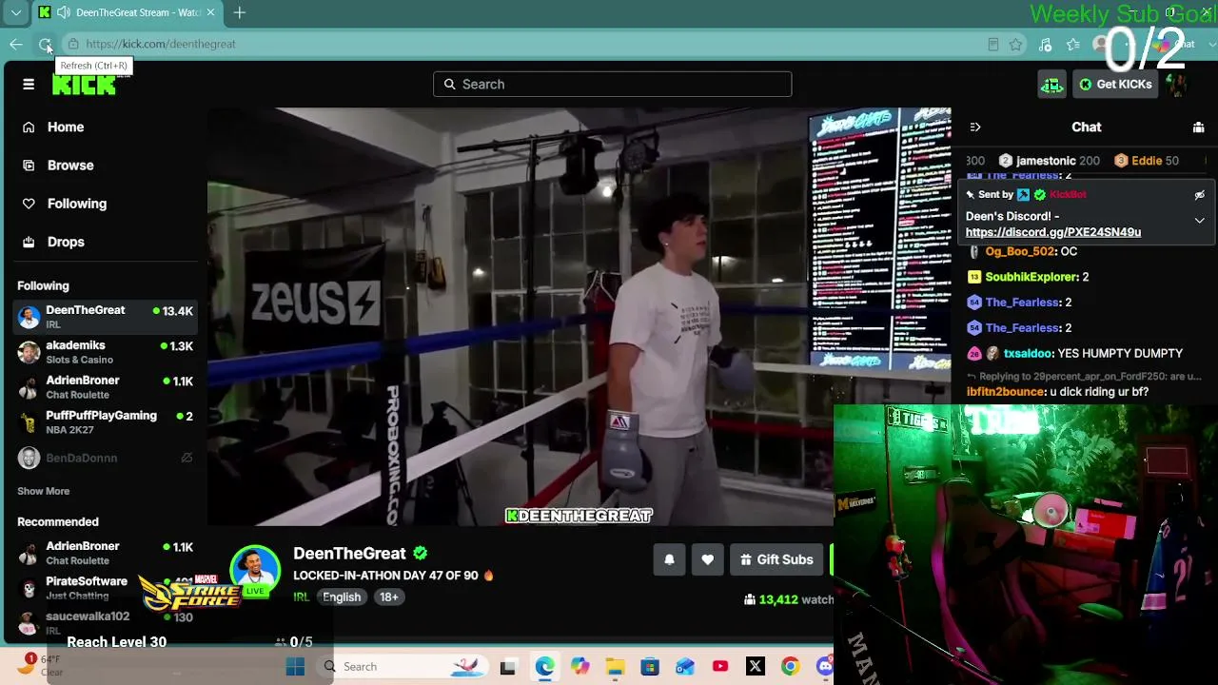Follow DeenTheGreat with heart button
This screenshot has height=685, width=1218.
[708, 560]
